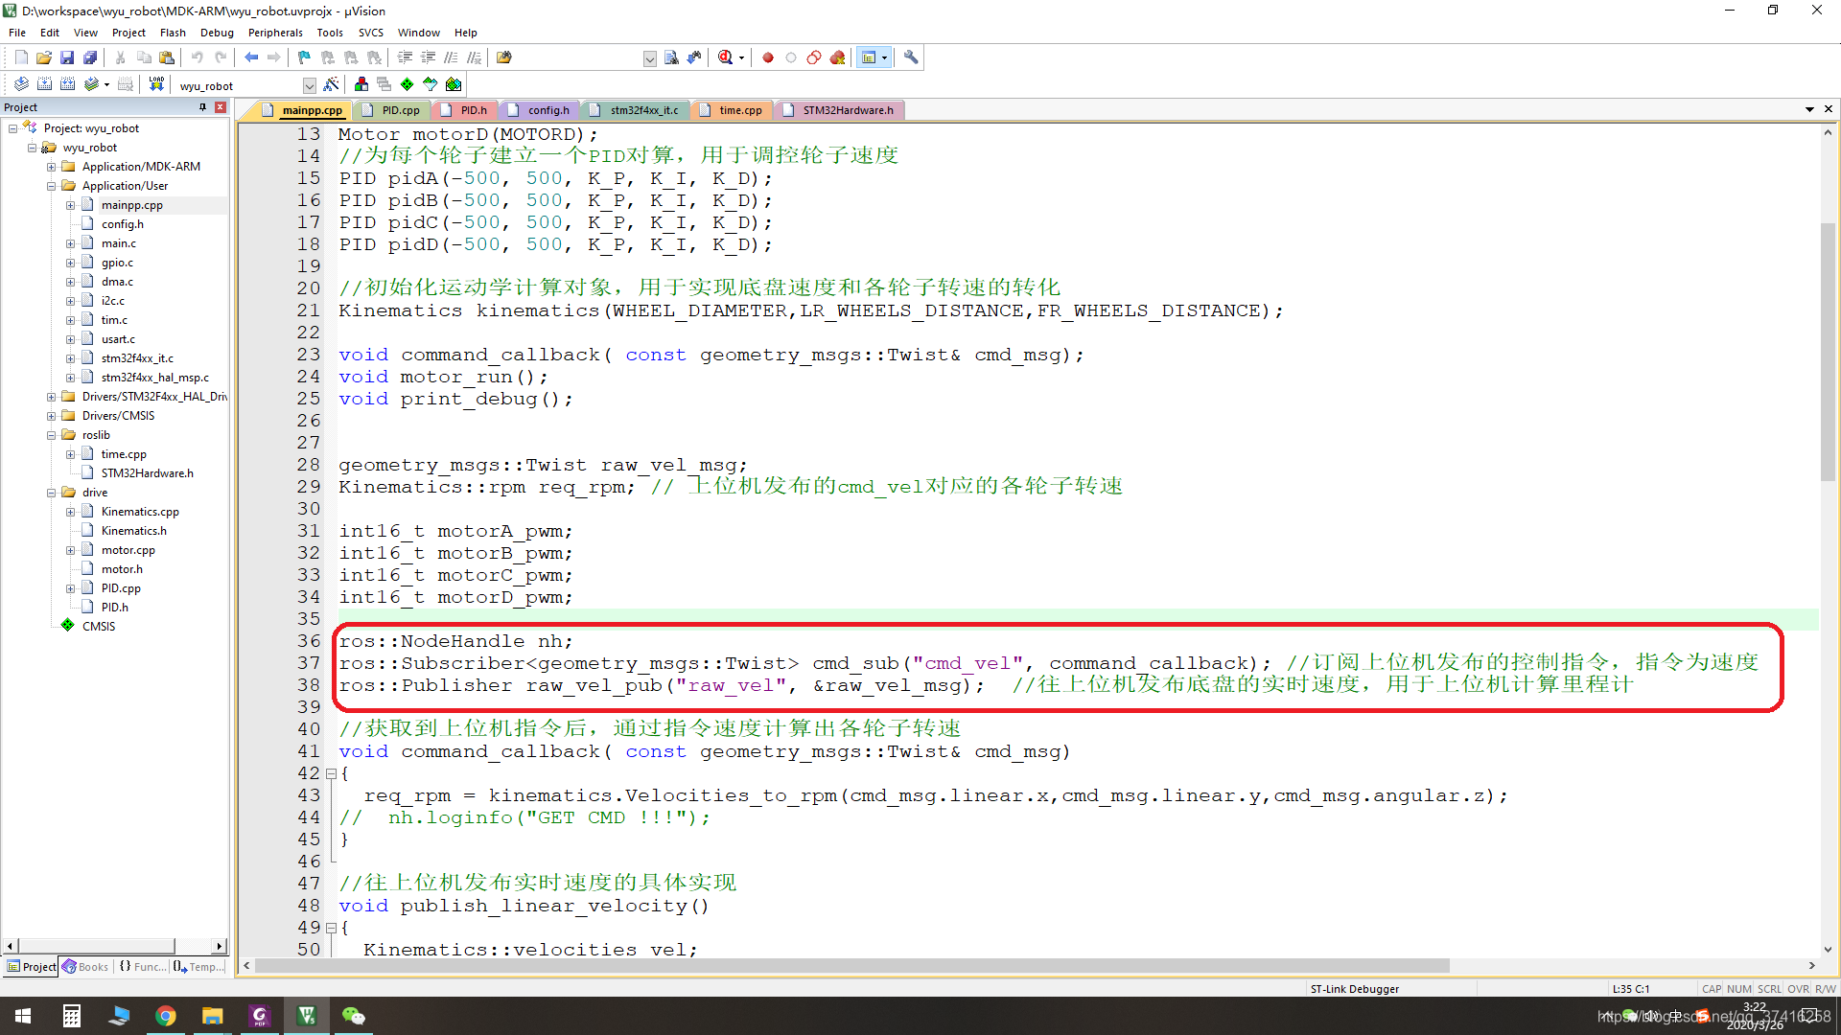Start debug session with magnifier icon
The height and width of the screenshot is (1035, 1841).
(x=726, y=57)
